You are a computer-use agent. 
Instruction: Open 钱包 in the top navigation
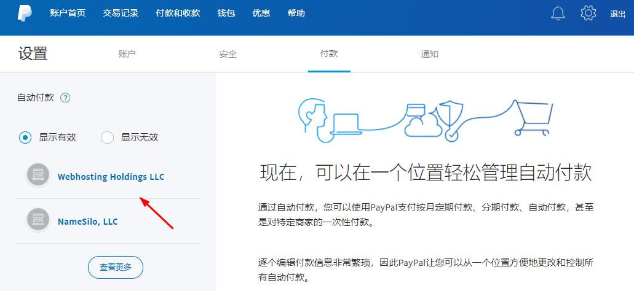point(226,14)
